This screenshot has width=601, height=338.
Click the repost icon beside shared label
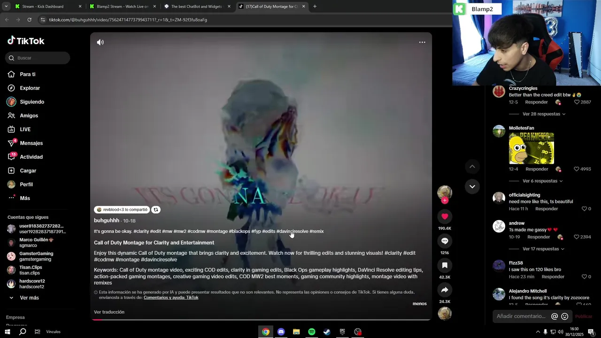pos(156,210)
